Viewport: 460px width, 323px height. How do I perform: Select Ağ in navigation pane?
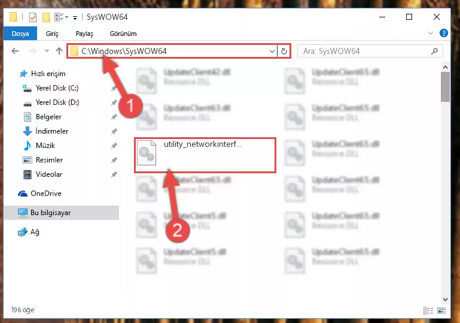(x=35, y=232)
